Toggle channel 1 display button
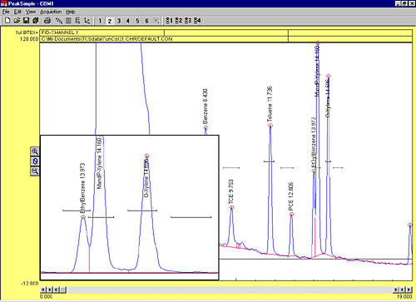416x302 pixels. 100,21
